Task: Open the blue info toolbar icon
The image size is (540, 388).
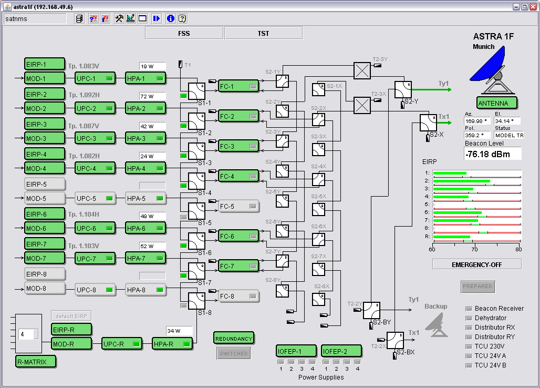Action: tap(170, 18)
